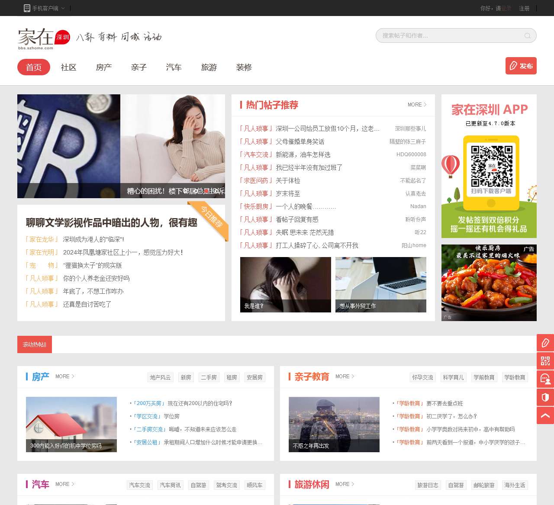Open the 不惑之年再出发 image
Screen dimensions: 554x505
tap(334, 425)
